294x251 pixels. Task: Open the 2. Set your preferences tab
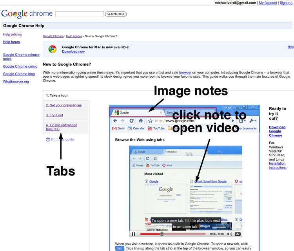(64, 105)
